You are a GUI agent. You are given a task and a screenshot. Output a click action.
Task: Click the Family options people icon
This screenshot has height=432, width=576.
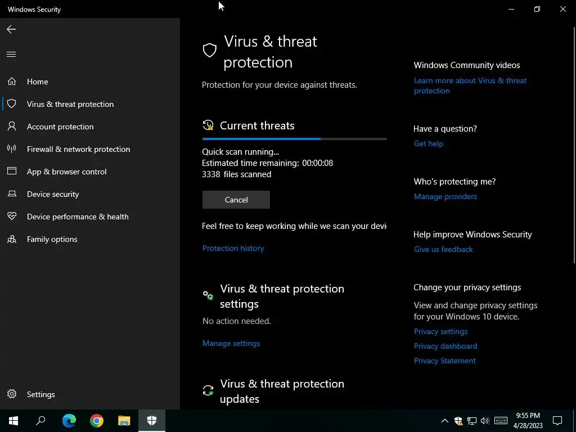(x=12, y=239)
